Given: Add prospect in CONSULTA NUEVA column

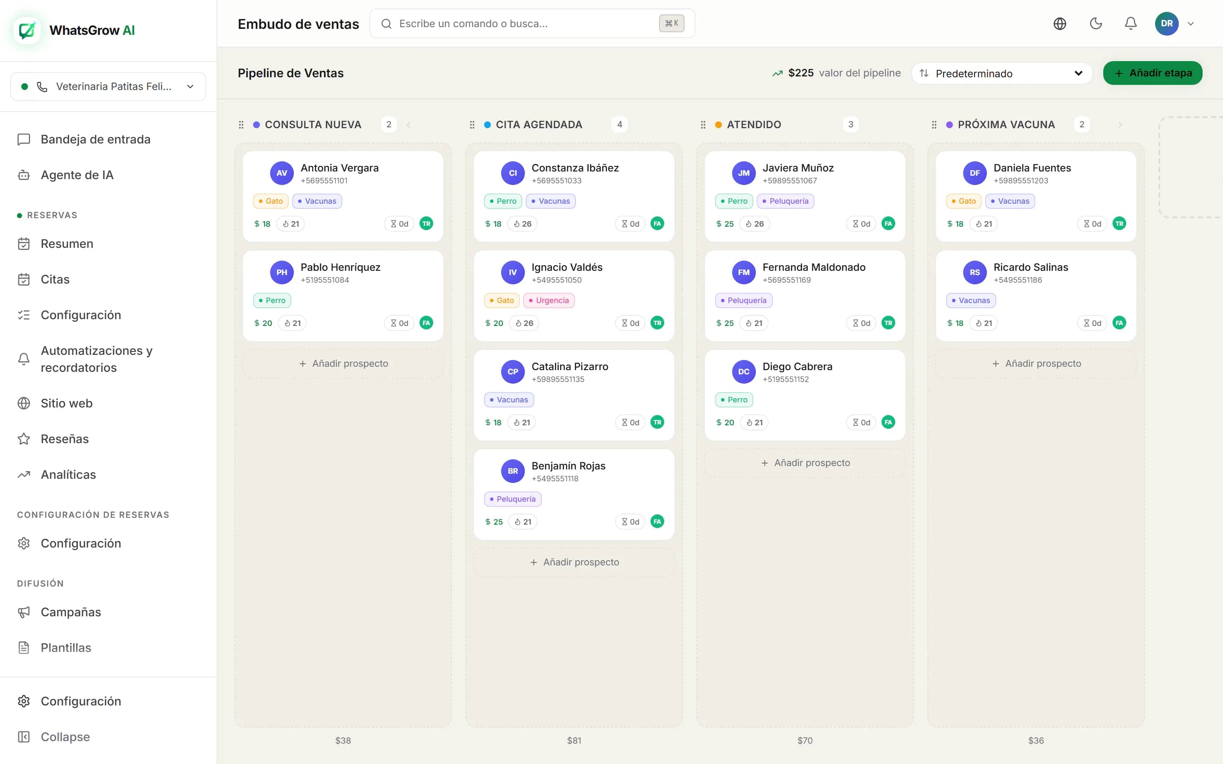Looking at the screenshot, I should 343,364.
